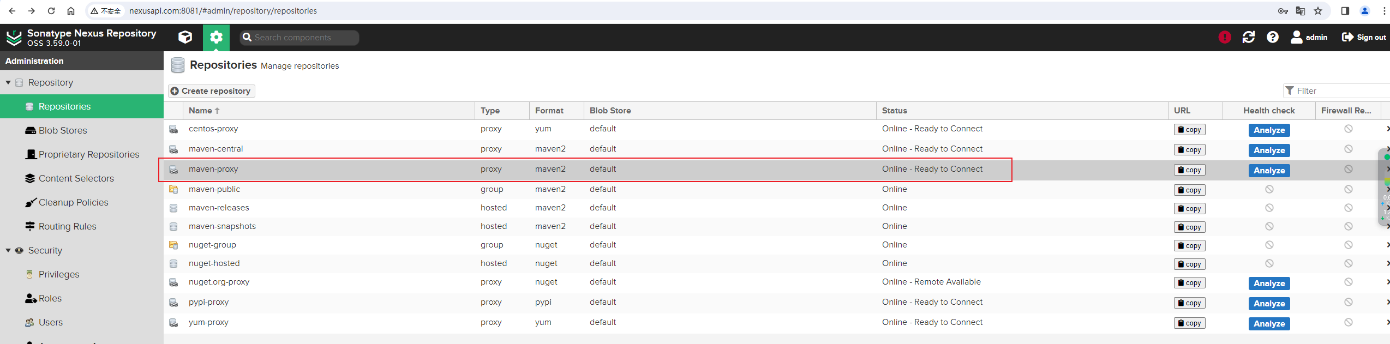Click firewall report icon for centos-proxy
Screen dimensions: 1390x344
click(x=1348, y=129)
